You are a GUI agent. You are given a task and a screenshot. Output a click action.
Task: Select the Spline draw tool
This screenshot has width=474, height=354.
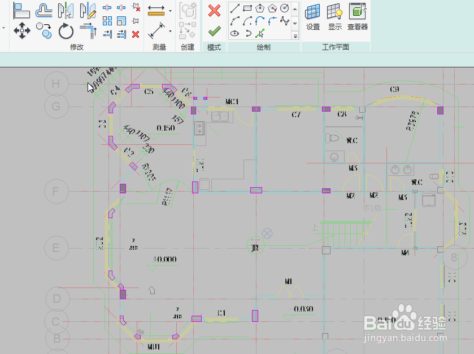coord(285,21)
